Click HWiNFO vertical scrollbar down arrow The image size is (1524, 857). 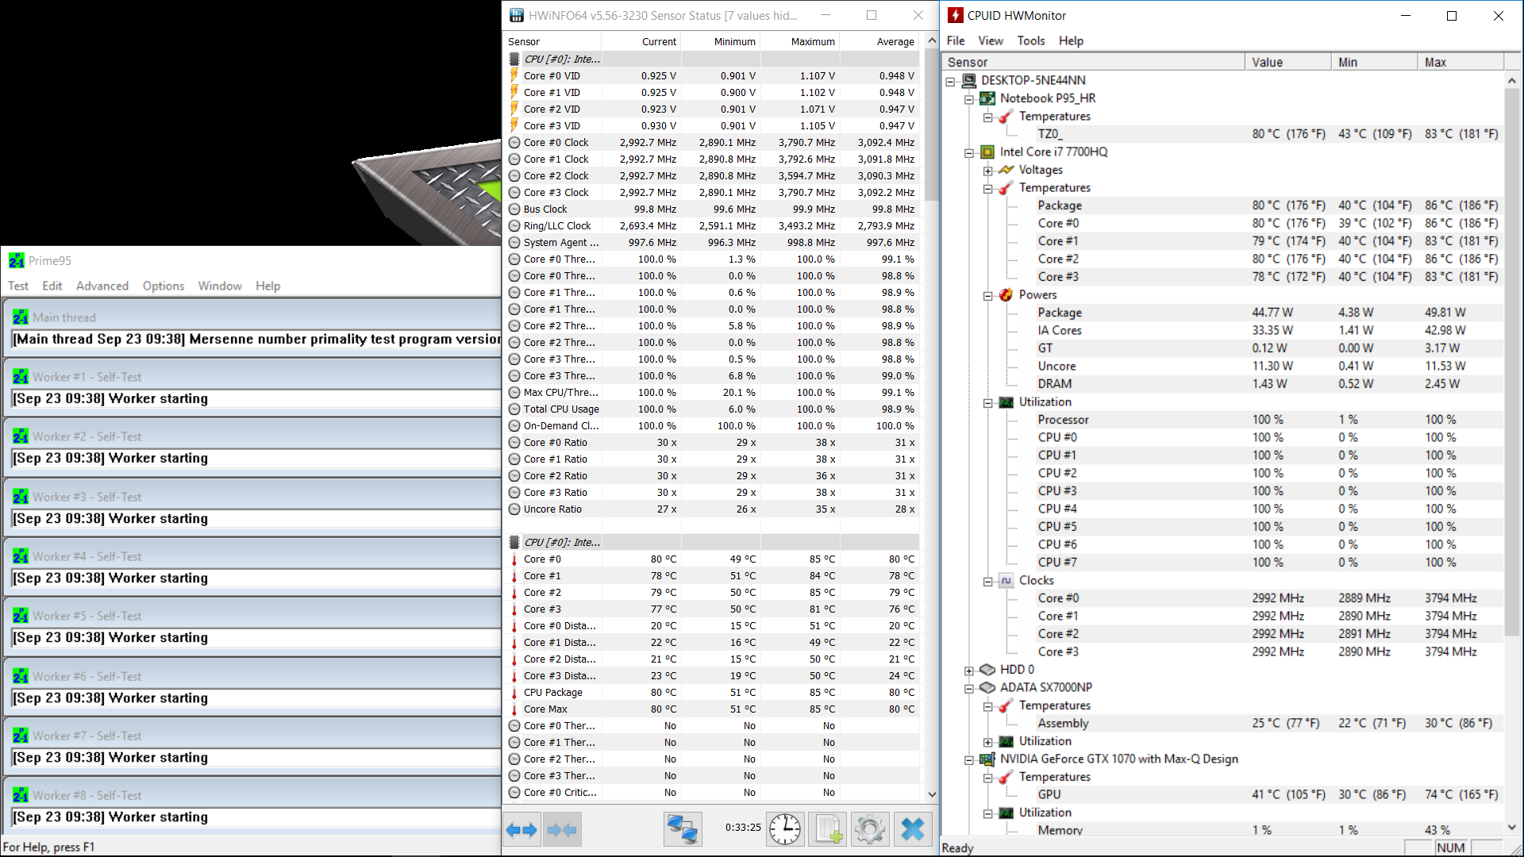click(932, 794)
